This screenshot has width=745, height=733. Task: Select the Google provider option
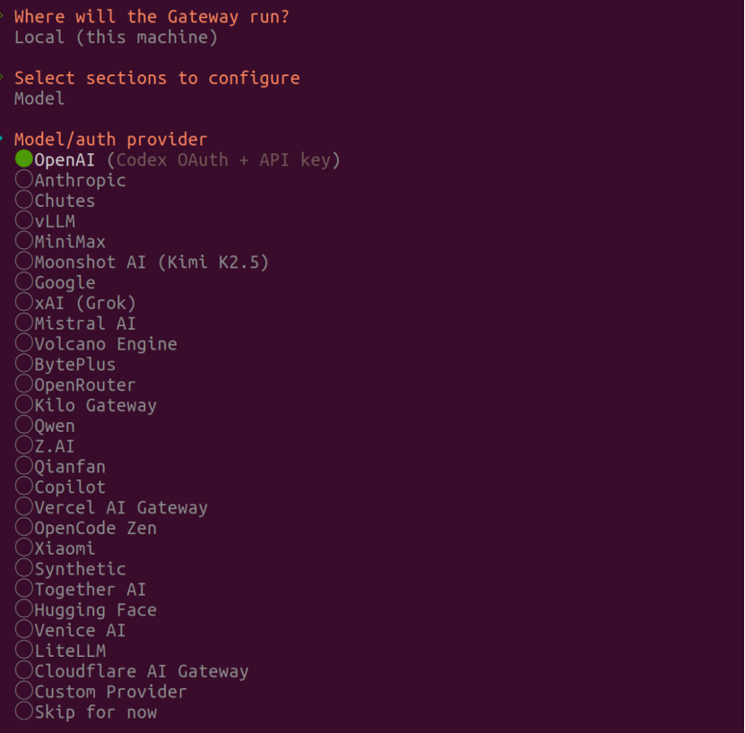24,283
